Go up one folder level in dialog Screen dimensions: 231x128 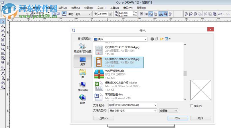coord(157,39)
